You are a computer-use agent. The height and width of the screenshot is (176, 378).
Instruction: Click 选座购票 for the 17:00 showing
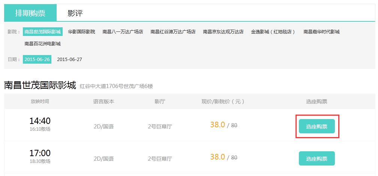coord(316,158)
